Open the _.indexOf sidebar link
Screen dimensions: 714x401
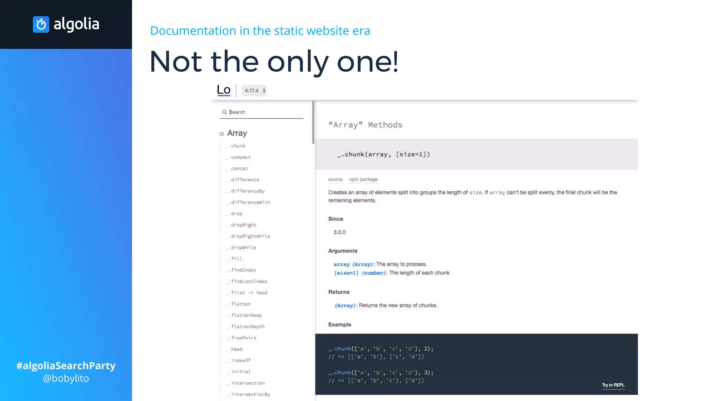coord(238,360)
